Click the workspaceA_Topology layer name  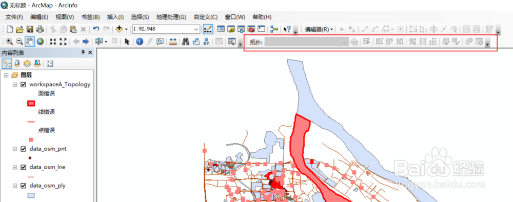point(60,84)
